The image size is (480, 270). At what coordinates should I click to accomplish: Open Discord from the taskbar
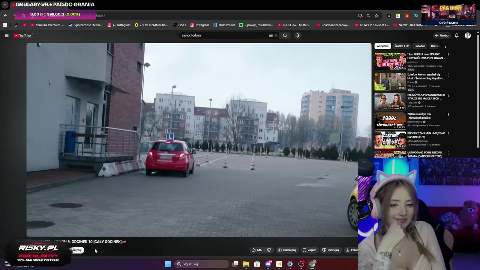coord(268,264)
